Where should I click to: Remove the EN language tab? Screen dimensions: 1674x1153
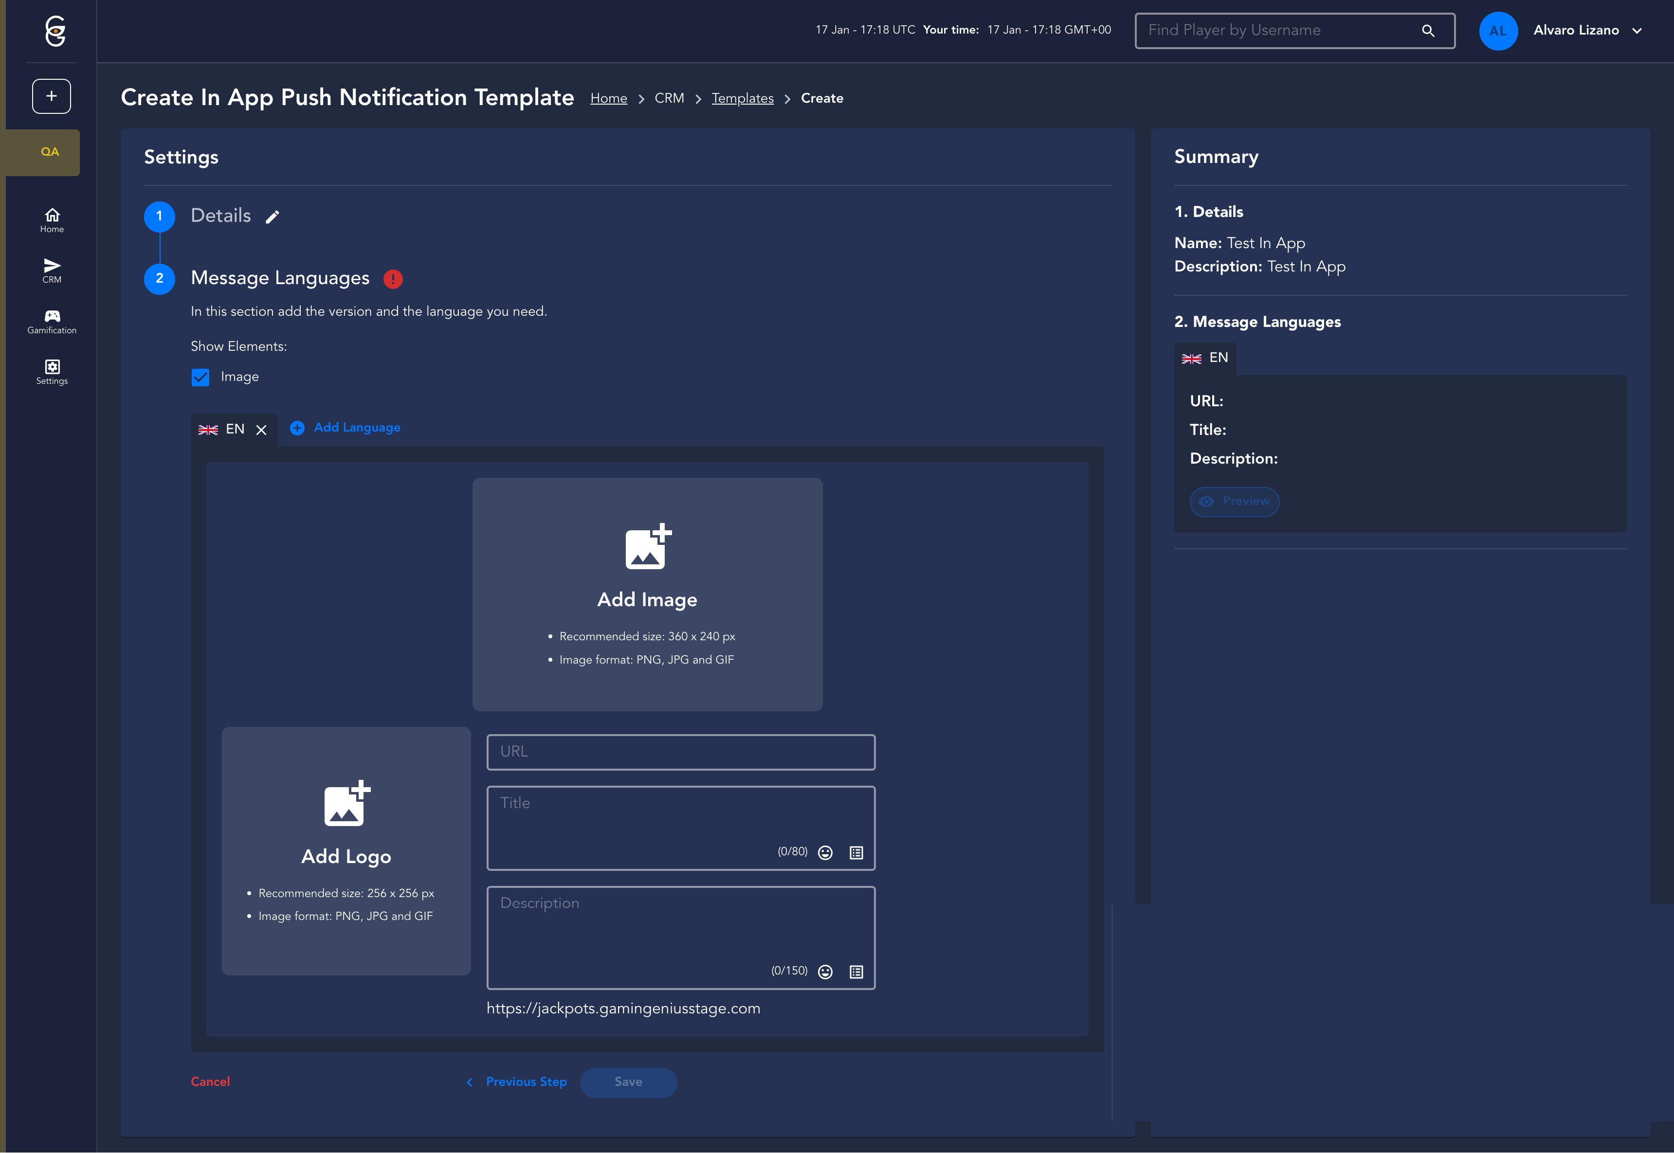point(261,430)
